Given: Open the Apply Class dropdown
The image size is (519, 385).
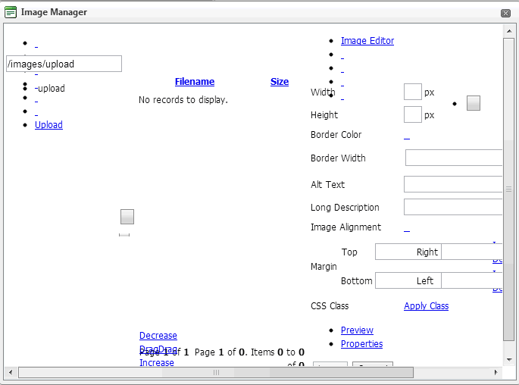Looking at the screenshot, I should click(x=426, y=306).
